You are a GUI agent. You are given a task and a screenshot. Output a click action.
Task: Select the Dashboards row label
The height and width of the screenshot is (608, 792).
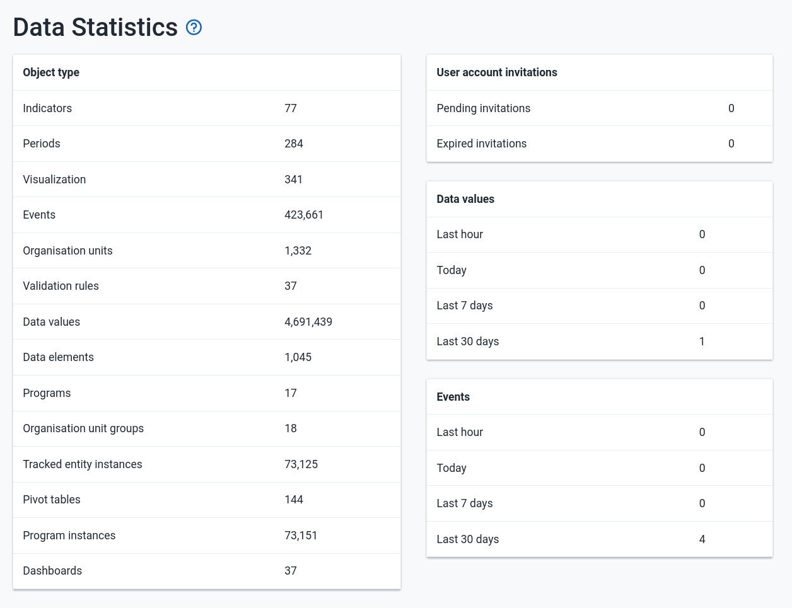click(52, 571)
